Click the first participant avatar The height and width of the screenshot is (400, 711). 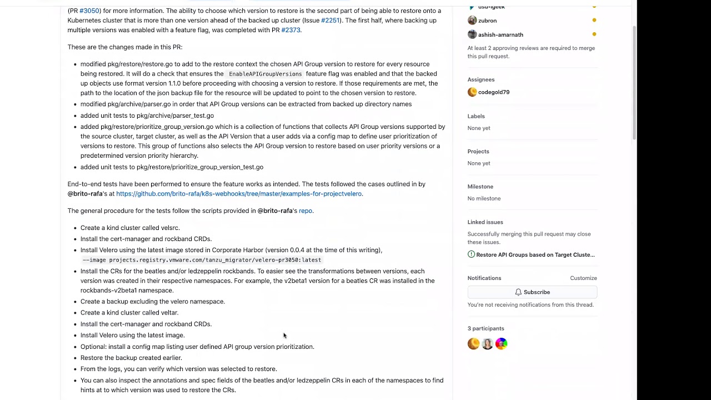tap(473, 344)
